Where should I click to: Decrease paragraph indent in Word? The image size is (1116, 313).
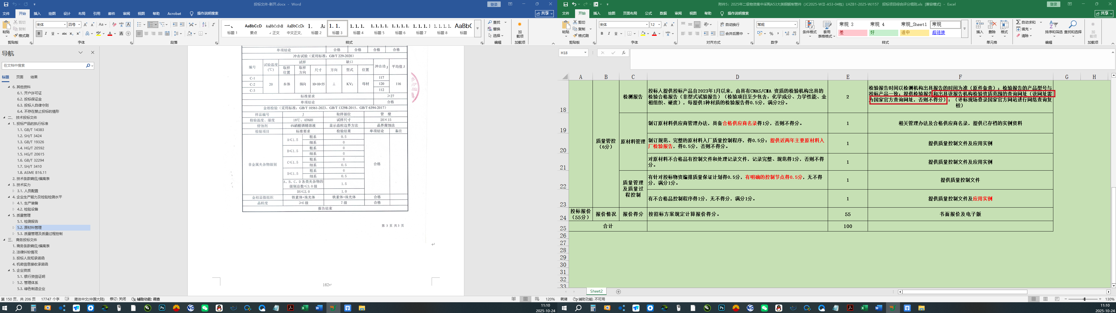click(x=175, y=25)
